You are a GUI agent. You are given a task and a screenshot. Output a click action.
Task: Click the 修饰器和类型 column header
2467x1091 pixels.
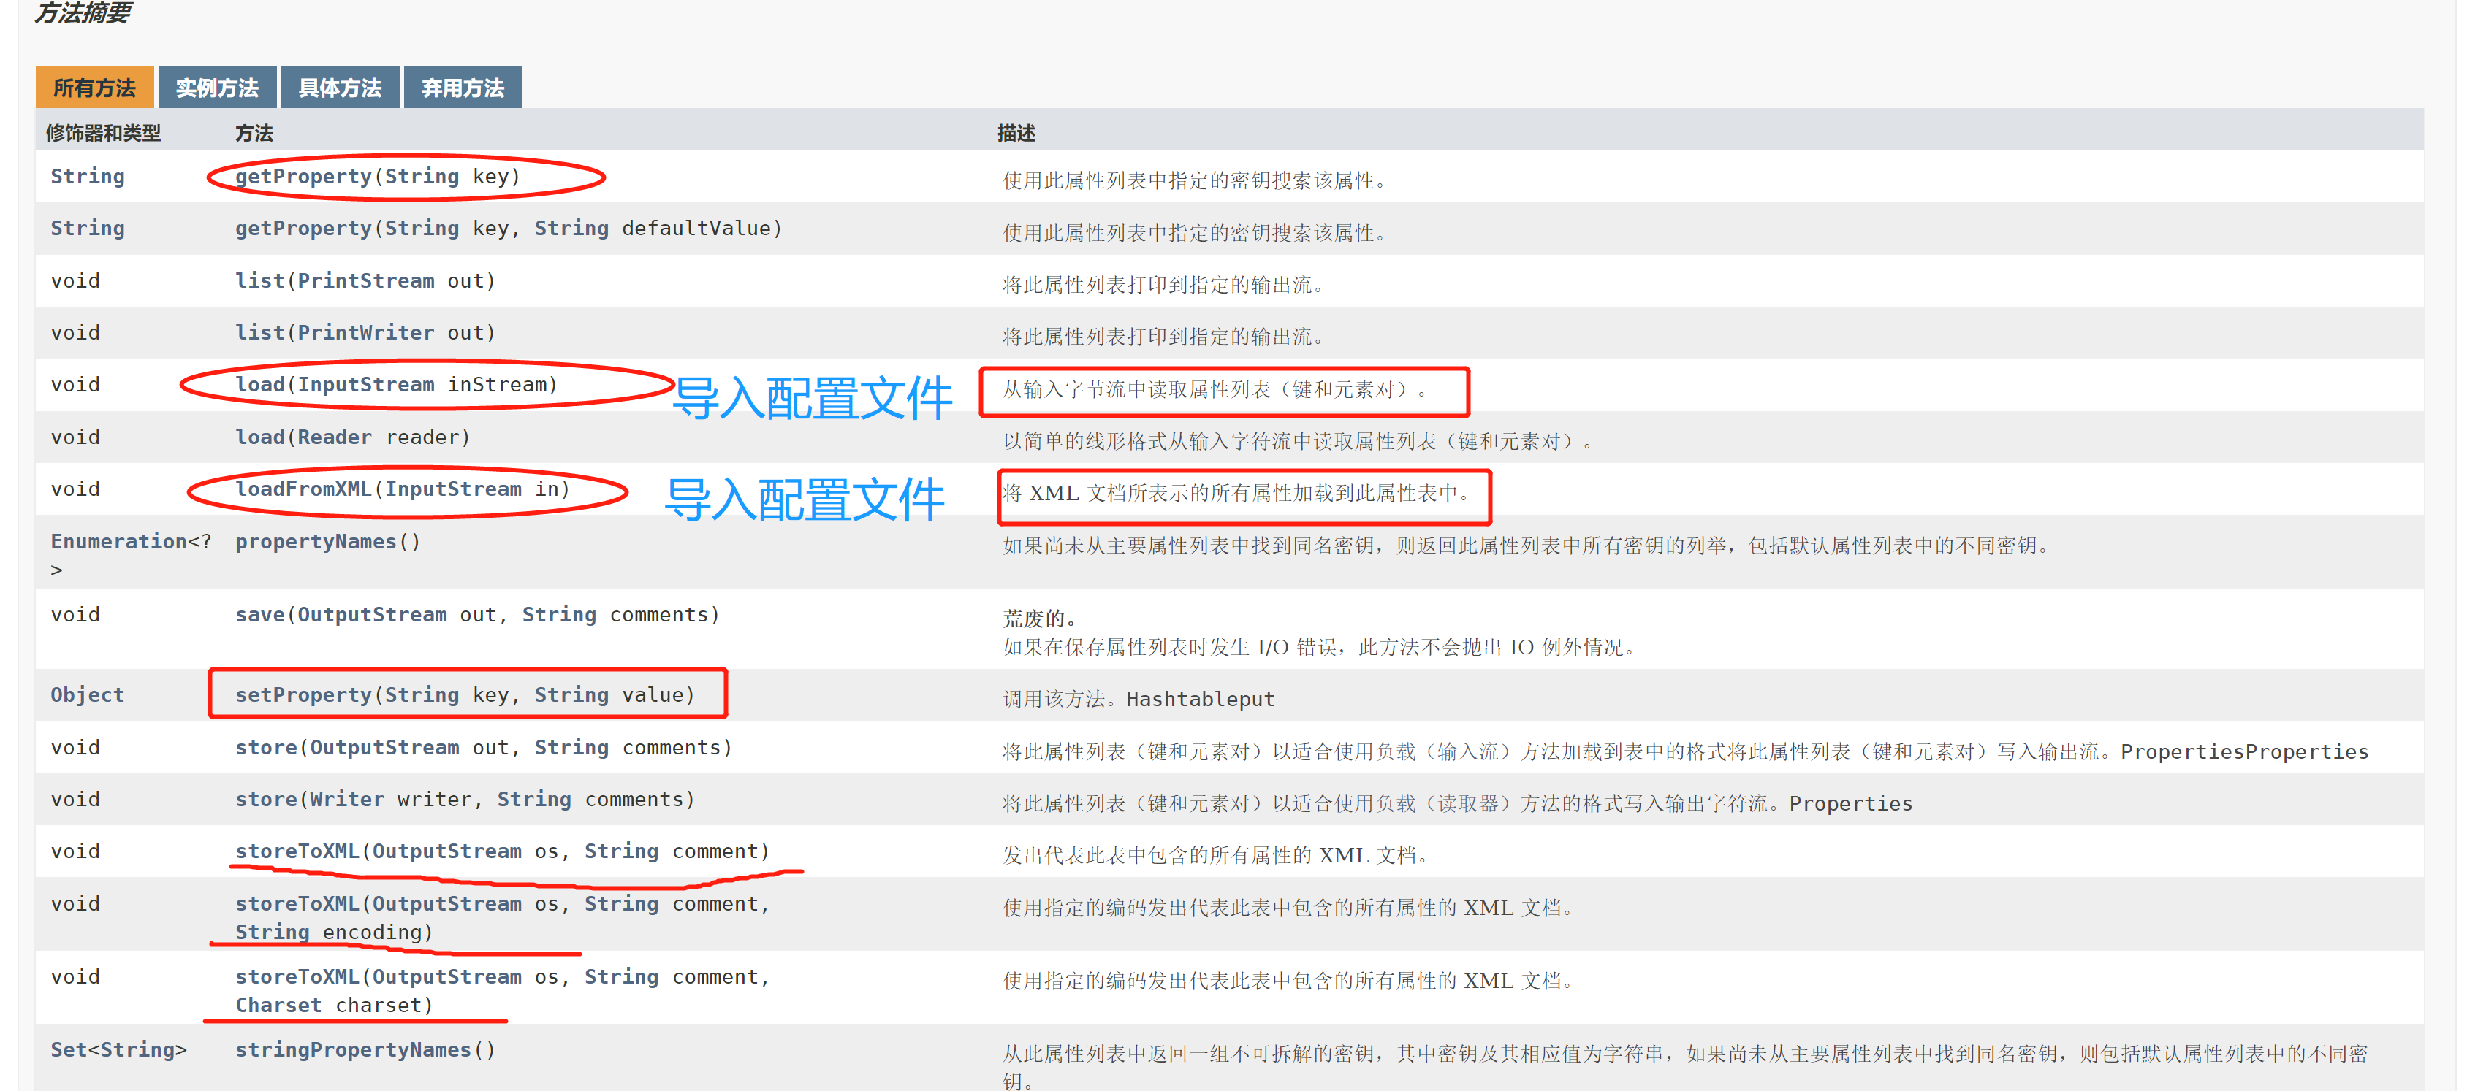point(104,133)
